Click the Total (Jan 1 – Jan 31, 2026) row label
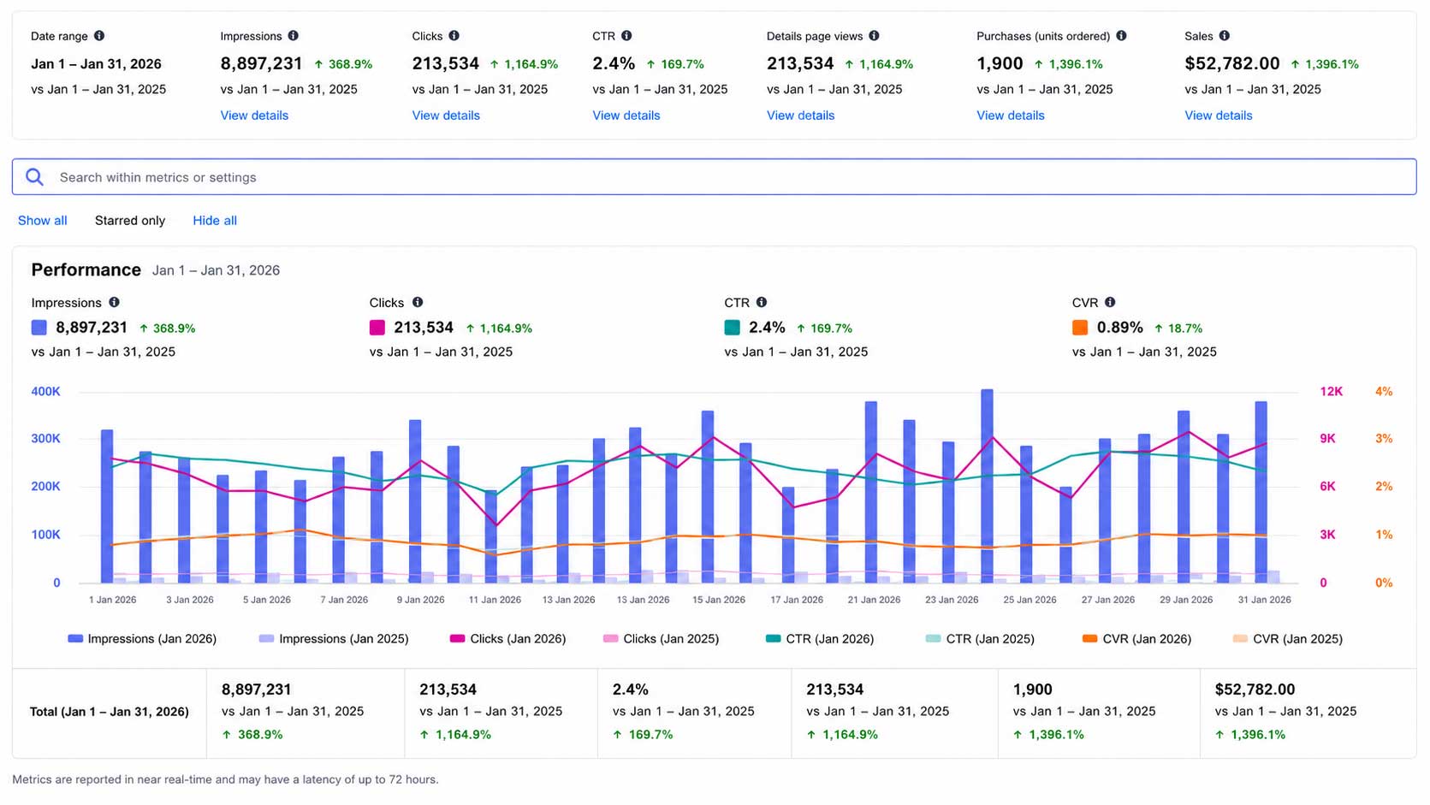Viewport: 1430px width, 805px height. pos(110,712)
